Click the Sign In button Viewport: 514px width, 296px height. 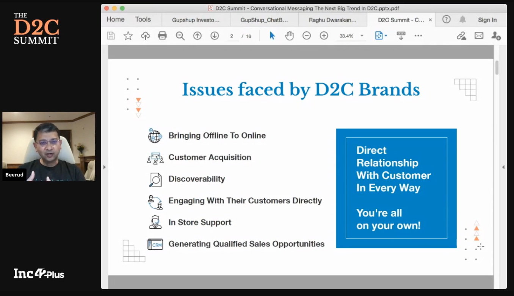(x=487, y=20)
